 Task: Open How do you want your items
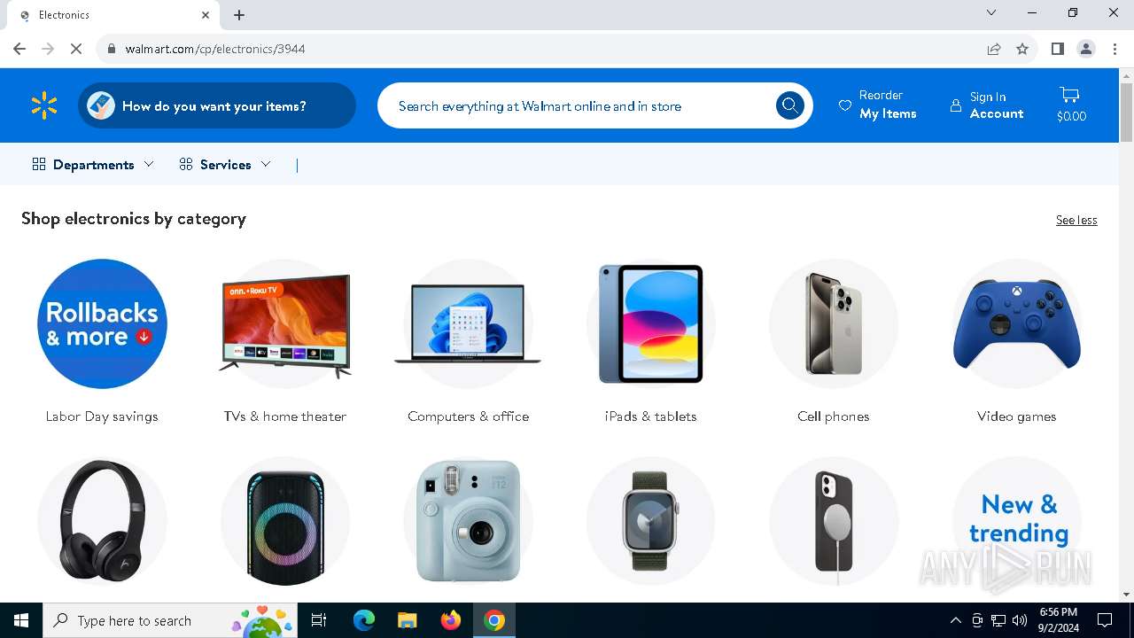click(x=217, y=106)
